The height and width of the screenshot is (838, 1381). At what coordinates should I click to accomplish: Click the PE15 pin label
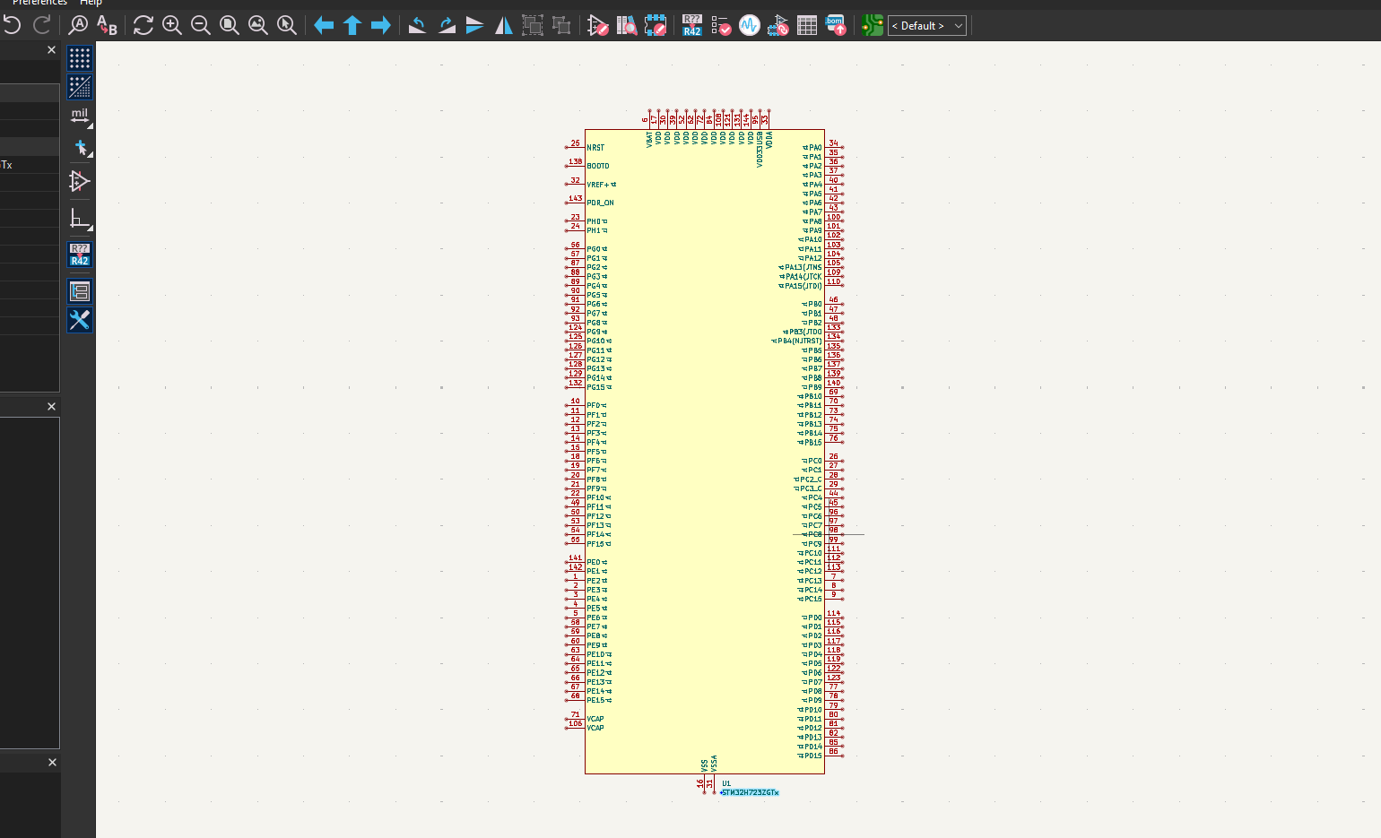(596, 701)
